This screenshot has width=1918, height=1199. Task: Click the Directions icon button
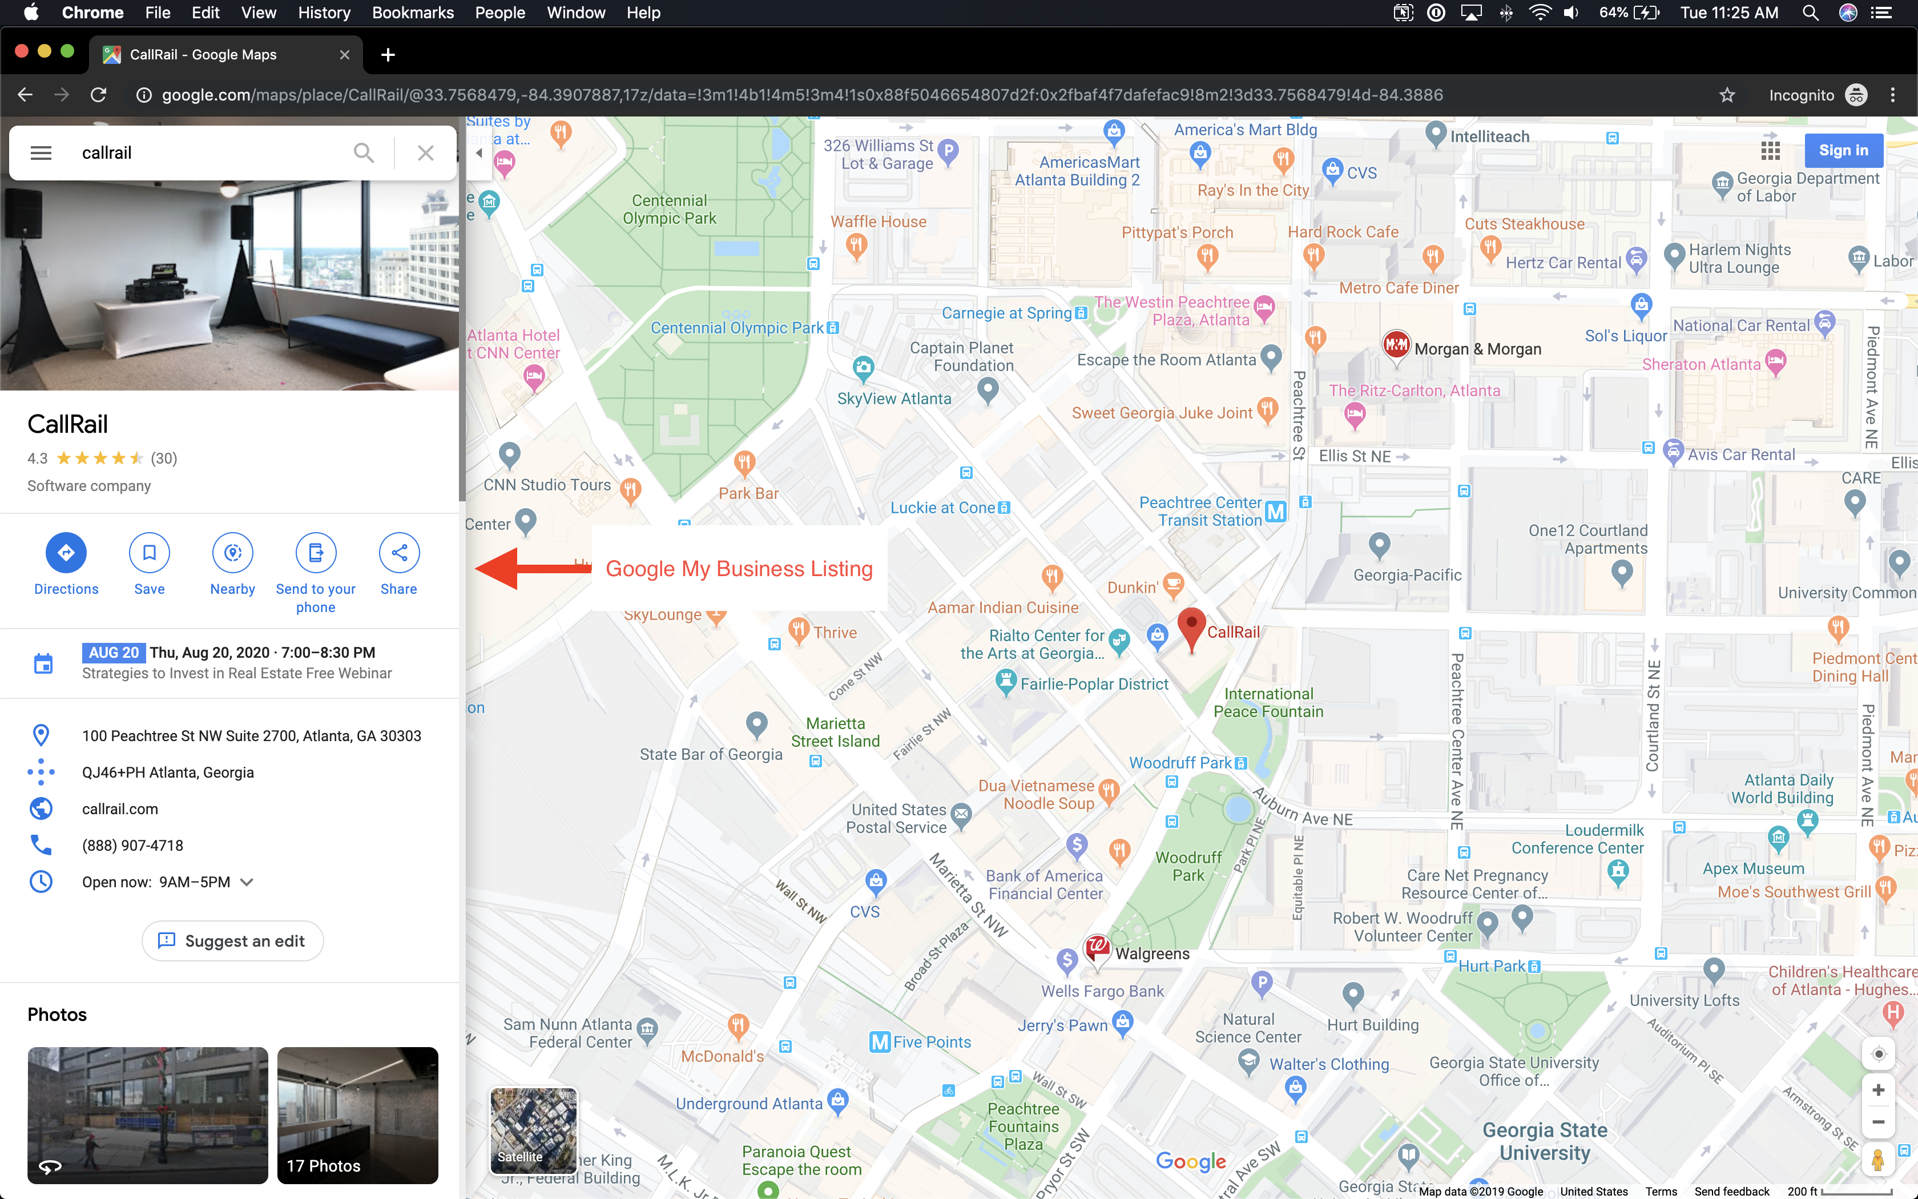point(66,553)
